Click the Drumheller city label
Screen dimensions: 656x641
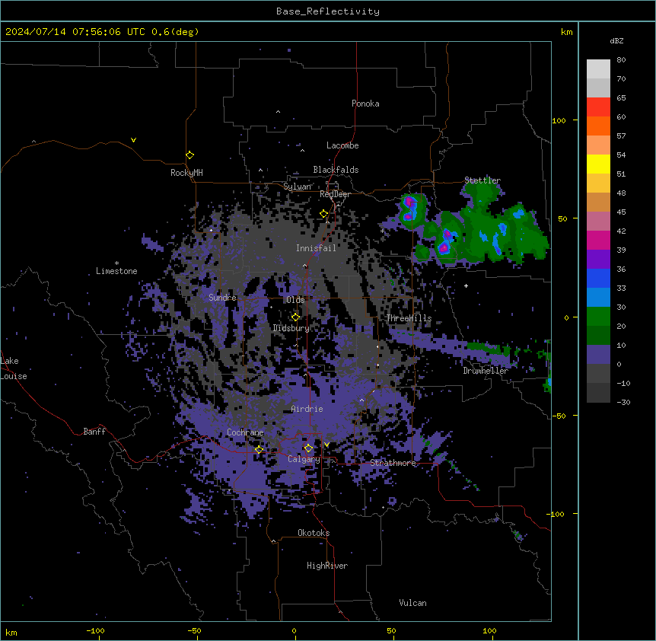click(486, 371)
